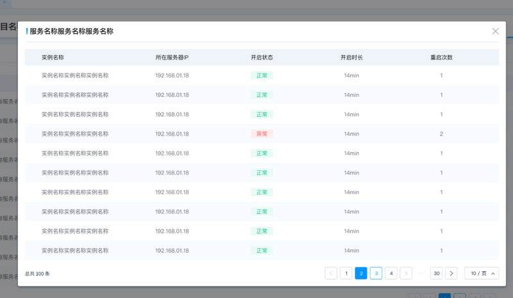
Task: Click the active page 2 button
Action: [x=361, y=273]
